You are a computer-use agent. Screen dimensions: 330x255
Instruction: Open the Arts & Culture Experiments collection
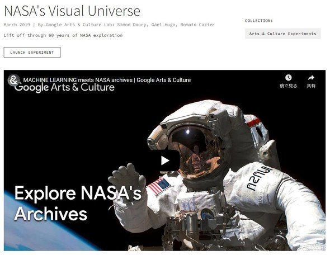(x=283, y=34)
